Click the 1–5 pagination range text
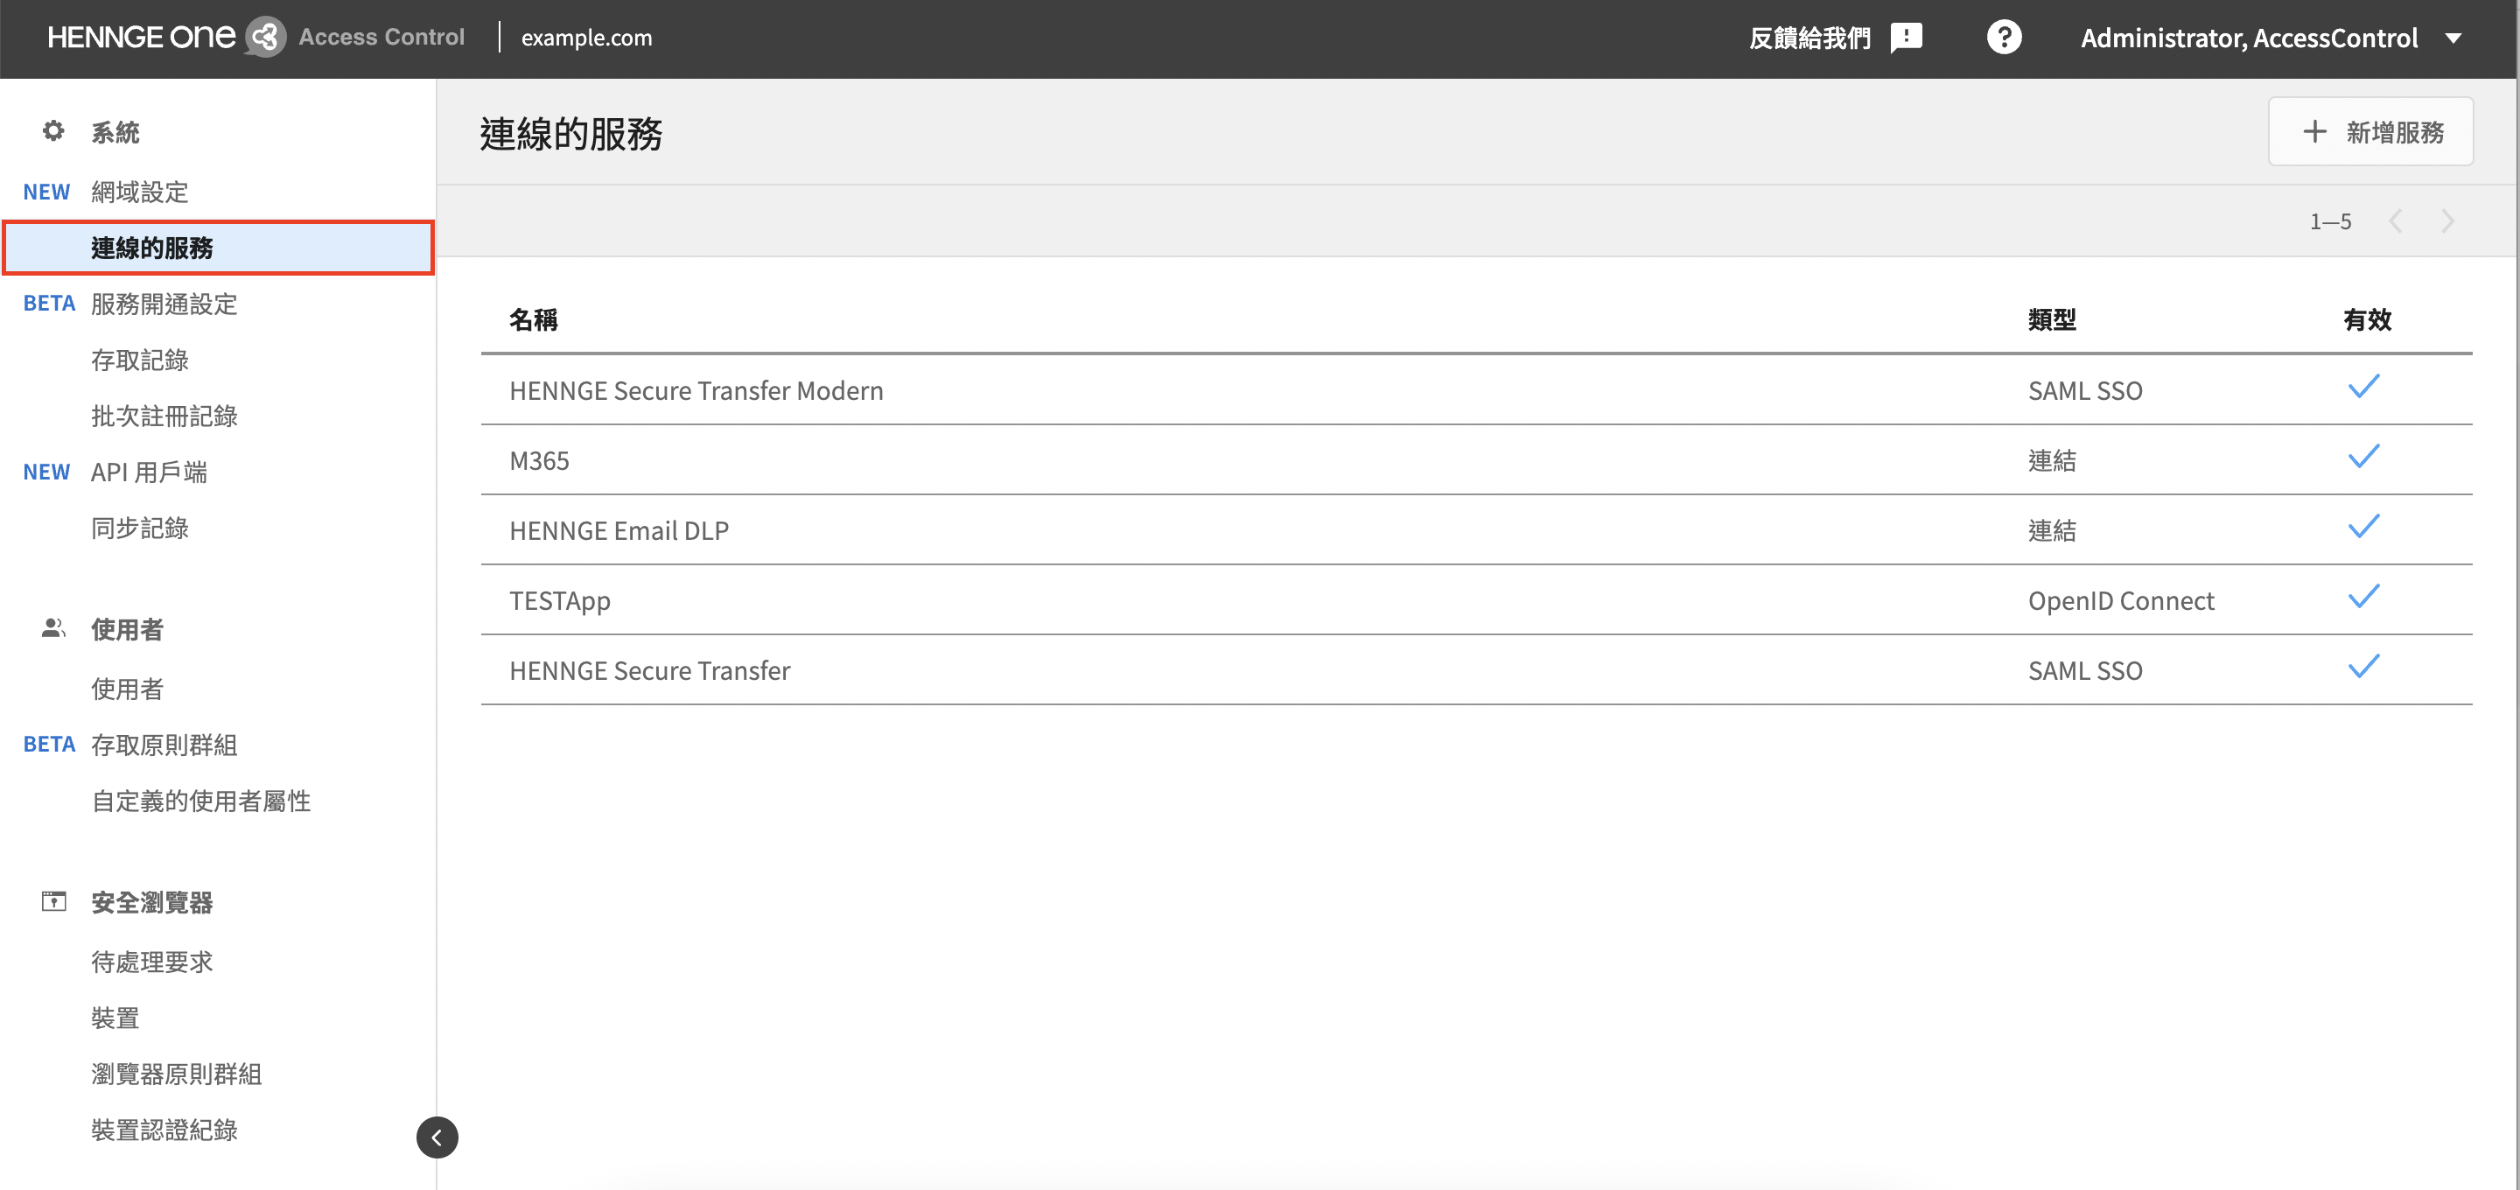This screenshot has width=2520, height=1190. click(x=2330, y=221)
